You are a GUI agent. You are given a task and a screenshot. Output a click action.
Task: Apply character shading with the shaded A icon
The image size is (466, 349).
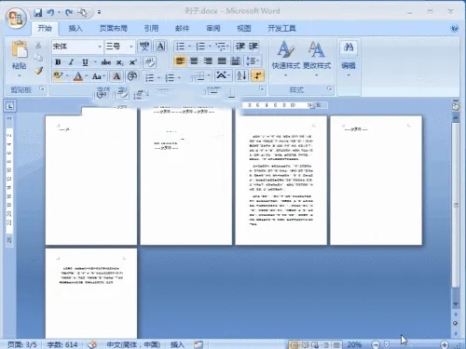coord(116,76)
